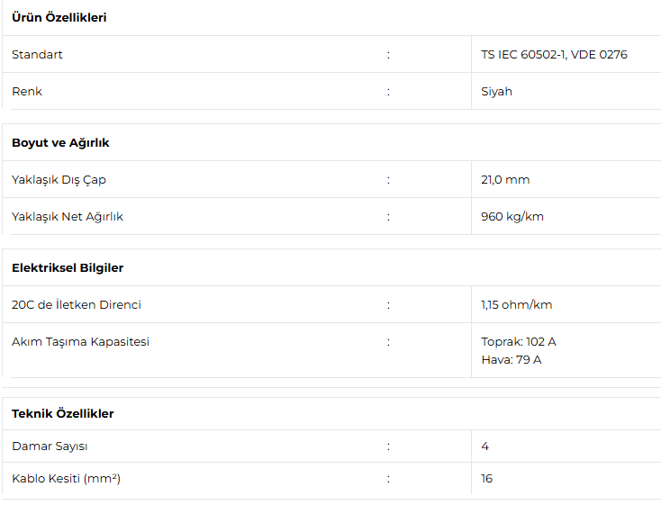
Task: Click the Teknik Özellikler section header
Action: pos(63,414)
